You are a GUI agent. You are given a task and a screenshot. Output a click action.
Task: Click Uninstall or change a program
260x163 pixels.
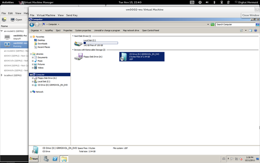[107, 31]
